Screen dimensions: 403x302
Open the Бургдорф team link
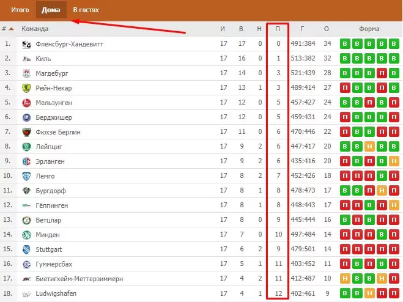[x=51, y=191]
